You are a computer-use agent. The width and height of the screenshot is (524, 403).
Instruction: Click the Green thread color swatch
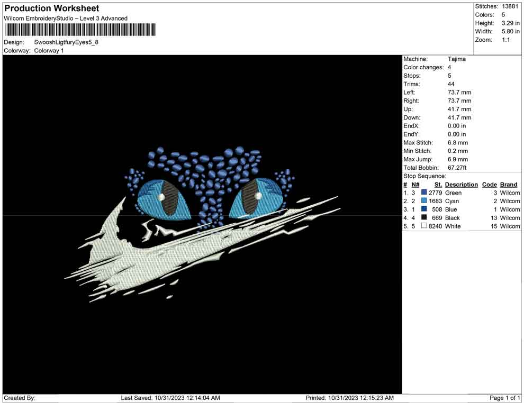tap(424, 193)
